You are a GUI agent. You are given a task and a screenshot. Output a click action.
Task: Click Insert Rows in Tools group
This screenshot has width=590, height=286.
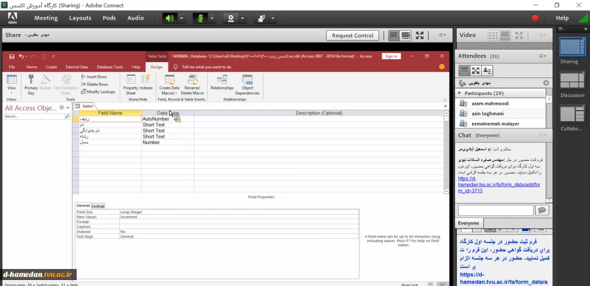(x=94, y=77)
